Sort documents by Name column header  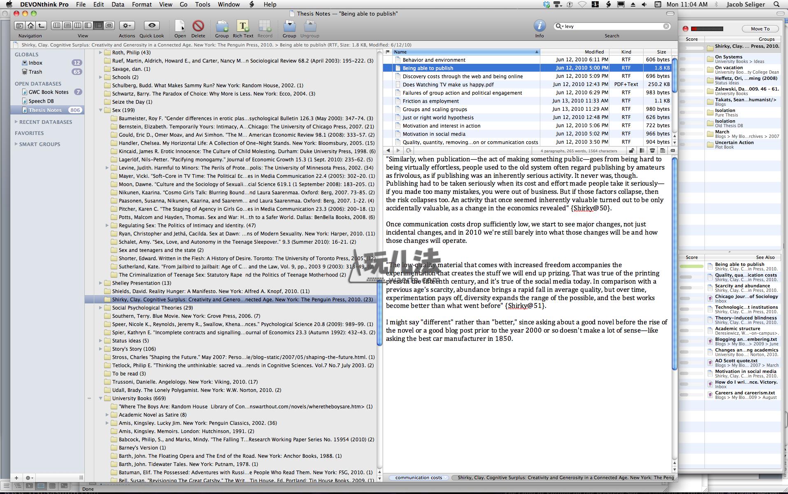[466, 52]
